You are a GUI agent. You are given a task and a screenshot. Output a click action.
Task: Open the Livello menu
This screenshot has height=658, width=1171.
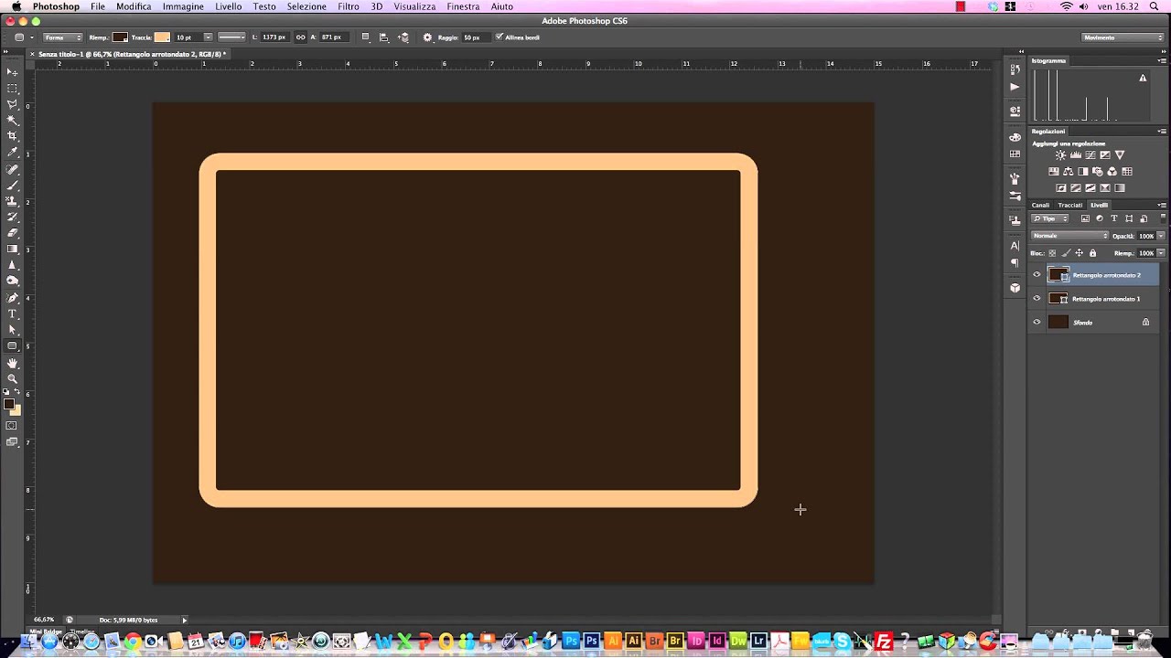(228, 6)
